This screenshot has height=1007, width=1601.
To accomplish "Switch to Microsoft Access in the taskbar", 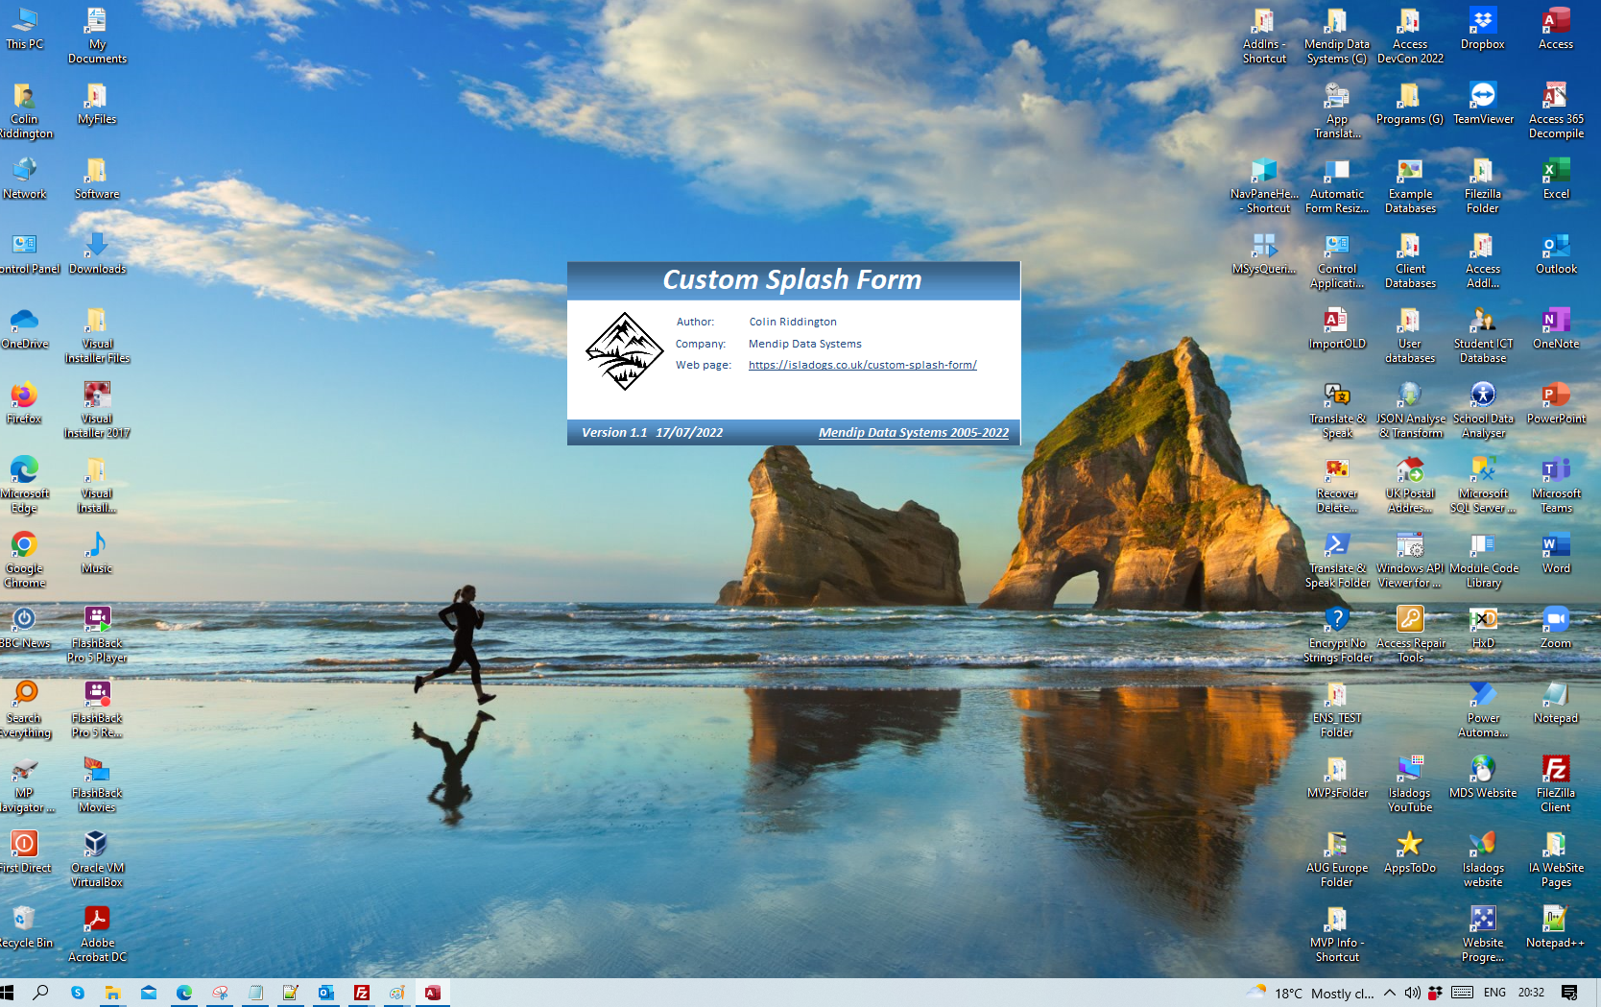I will point(433,993).
